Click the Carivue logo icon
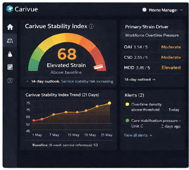Viewport: 189px width, 170px height. point(10,9)
